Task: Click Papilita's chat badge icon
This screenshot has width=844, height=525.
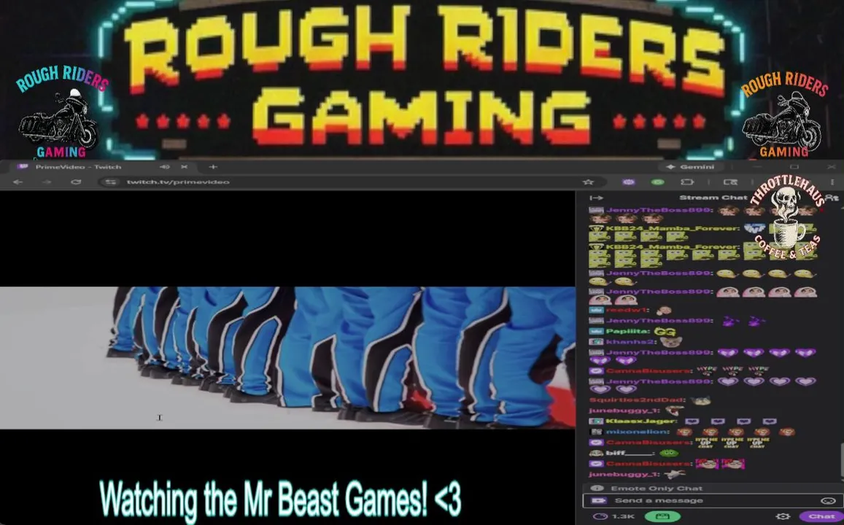Action: tap(596, 331)
